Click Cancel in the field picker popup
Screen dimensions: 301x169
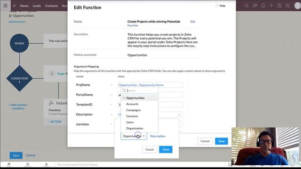(x=150, y=149)
